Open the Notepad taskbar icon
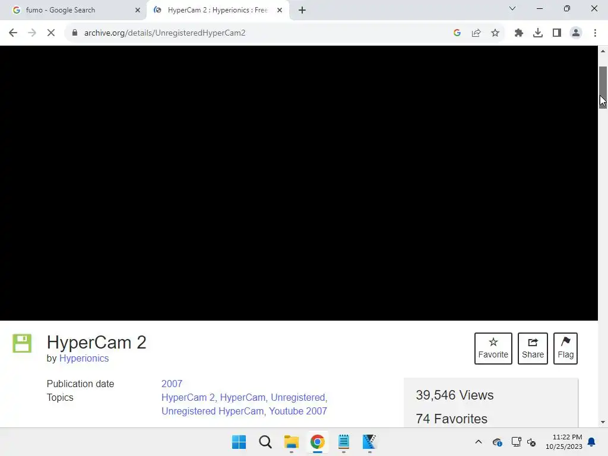The image size is (608, 456). 344,442
